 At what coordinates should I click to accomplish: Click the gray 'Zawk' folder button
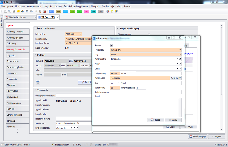(x=101, y=11)
